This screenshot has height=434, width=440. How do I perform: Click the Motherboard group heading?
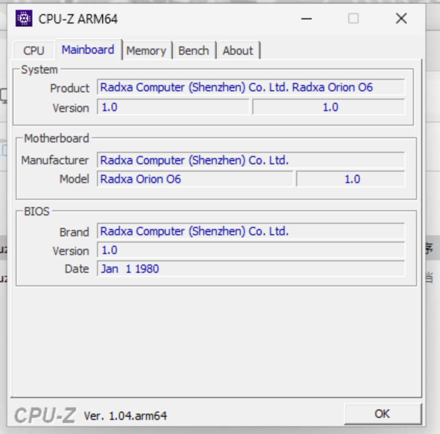[56, 138]
